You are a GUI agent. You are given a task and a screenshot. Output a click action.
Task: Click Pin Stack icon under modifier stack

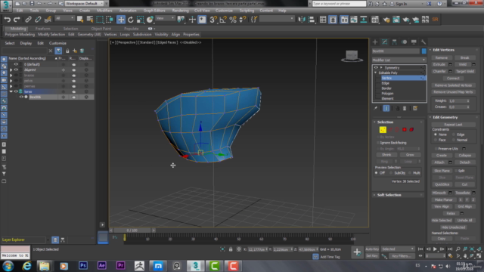376,108
